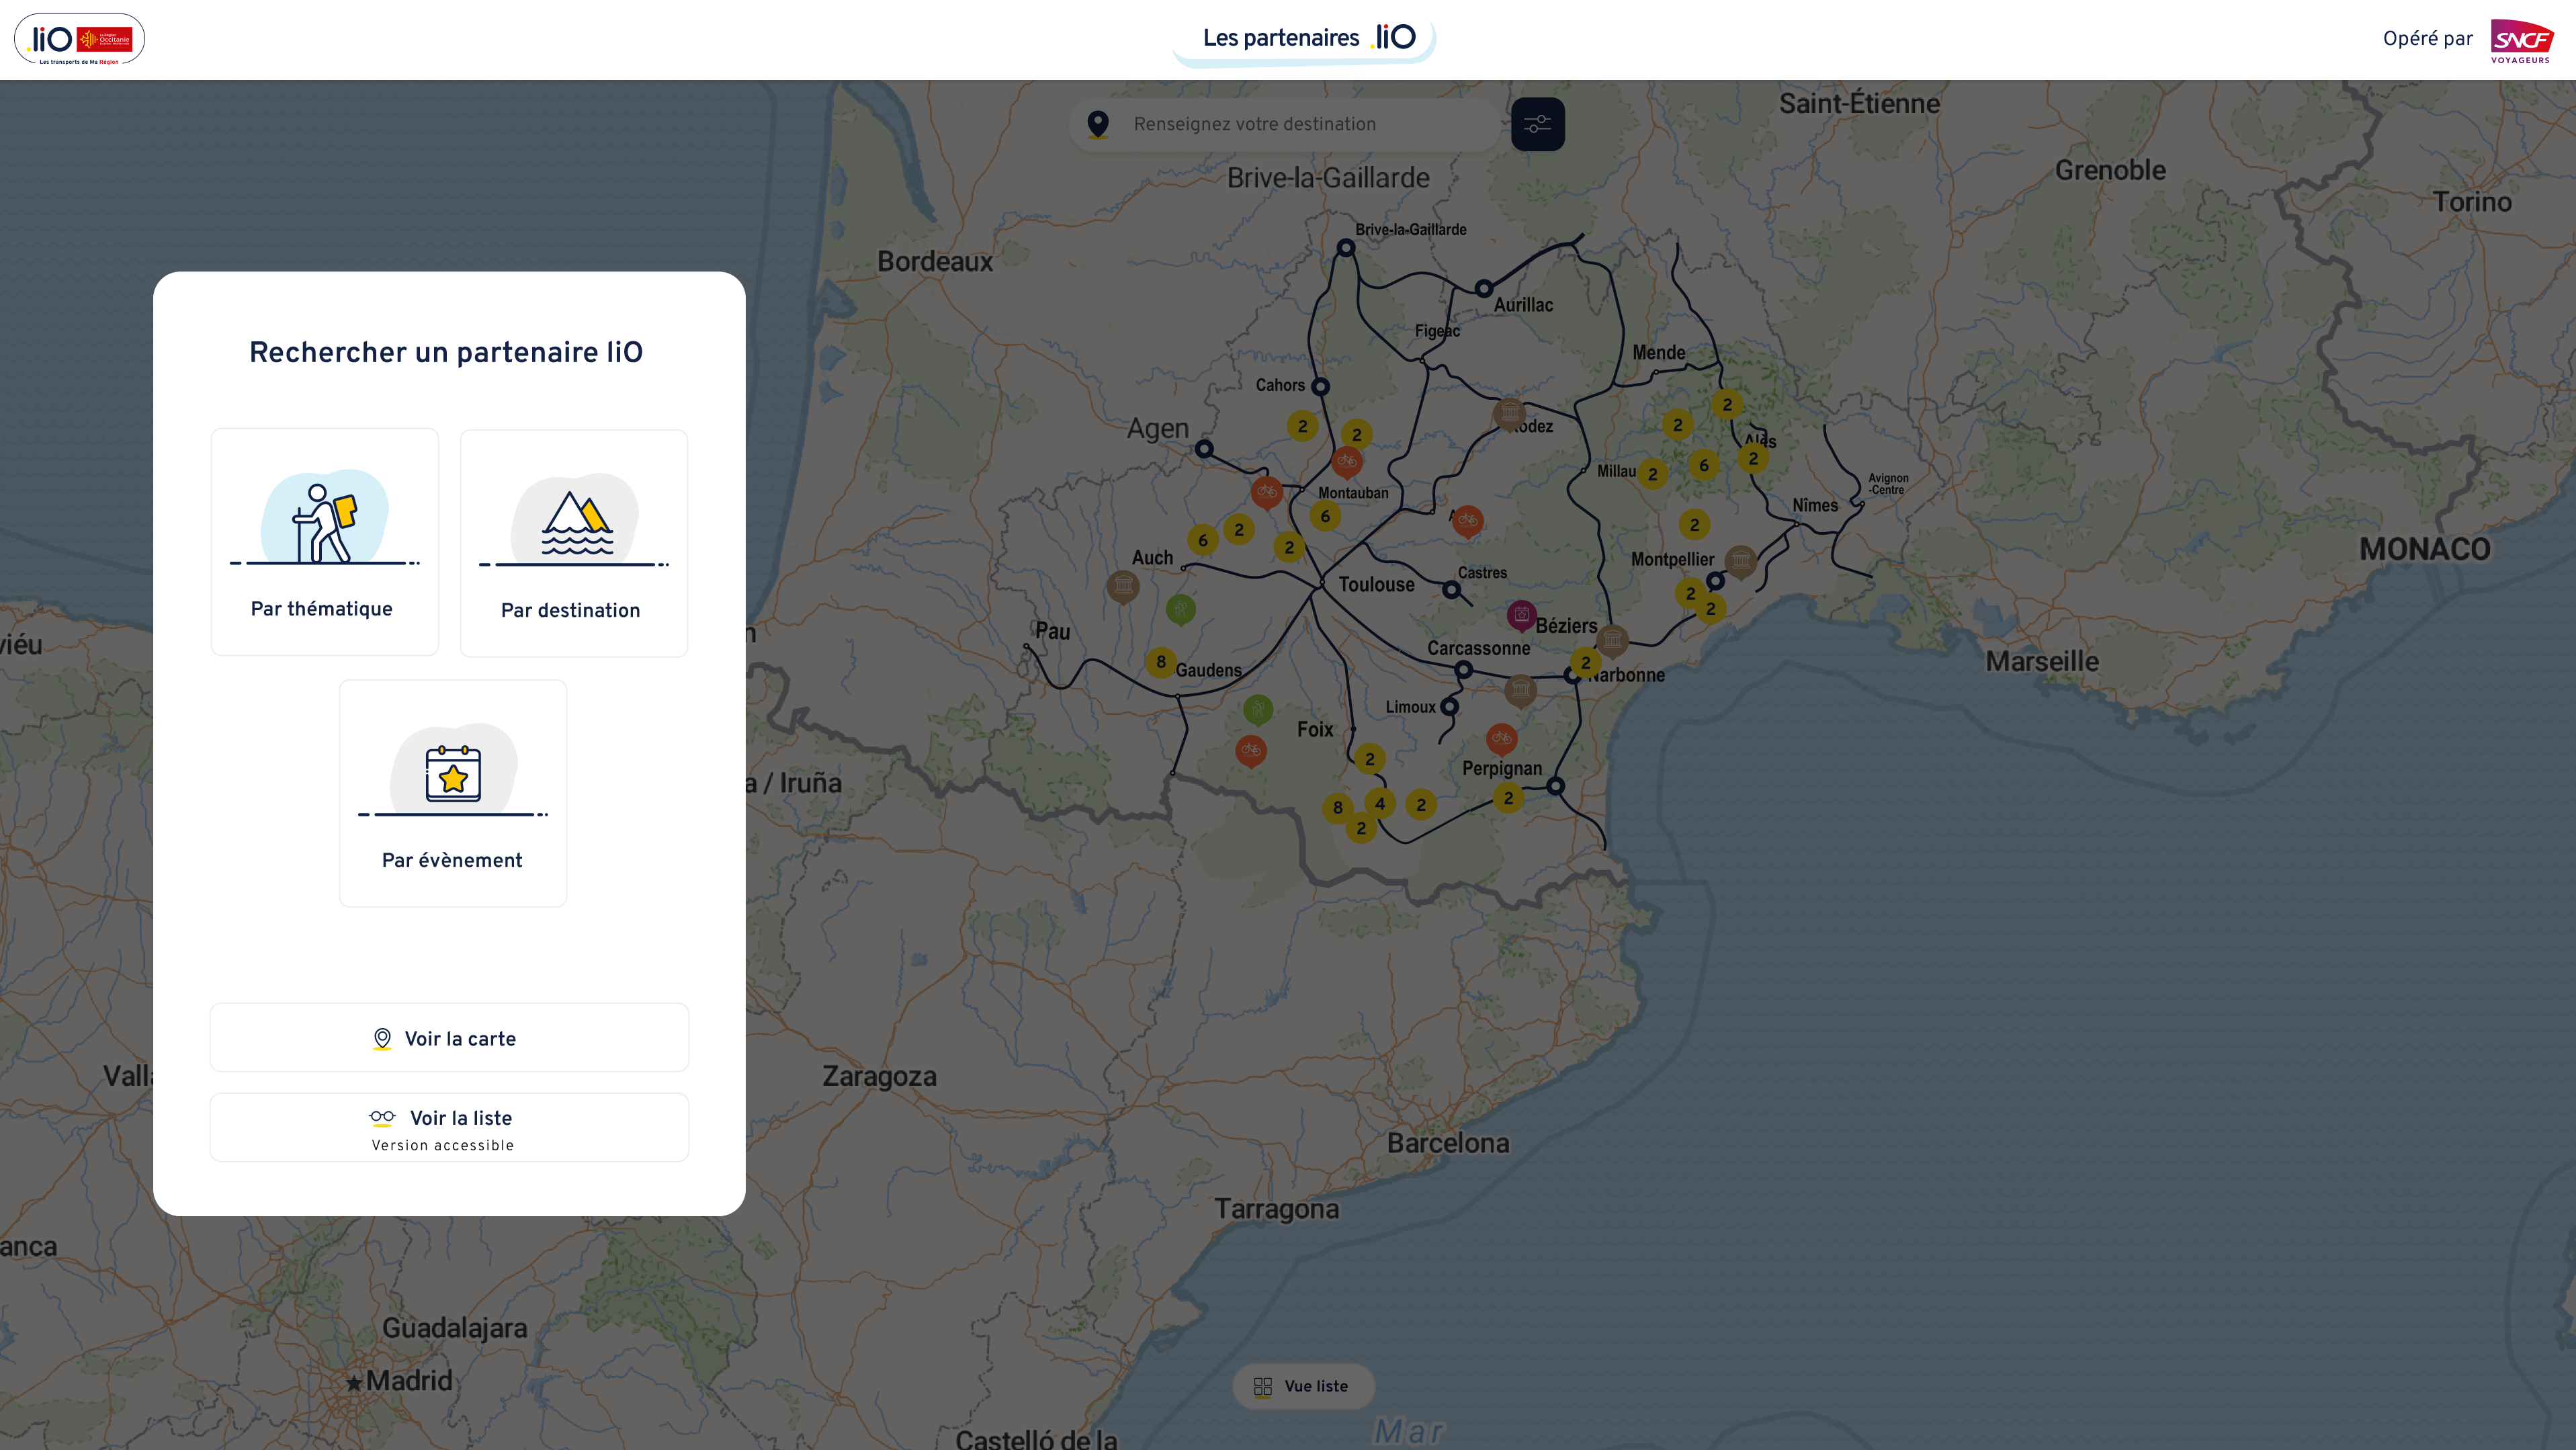Screen dimensions: 2576x1450
Task: Click purple event marker near Béziers
Action: point(1521,614)
